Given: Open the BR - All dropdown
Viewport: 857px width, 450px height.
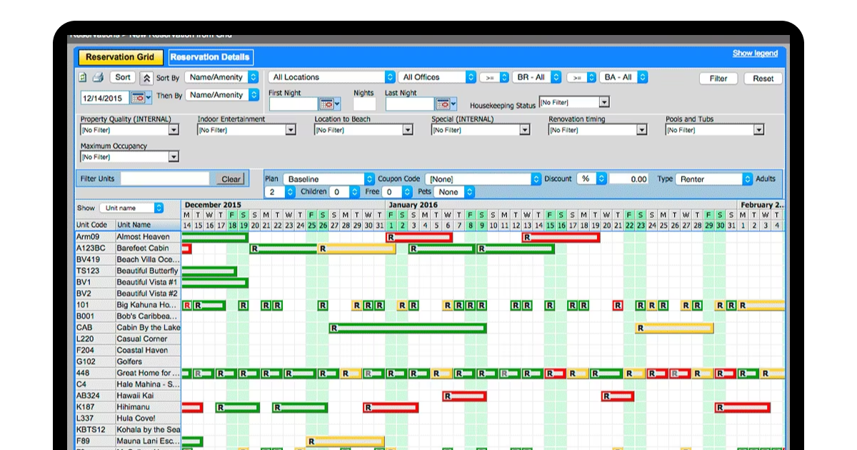Looking at the screenshot, I should tap(538, 77).
